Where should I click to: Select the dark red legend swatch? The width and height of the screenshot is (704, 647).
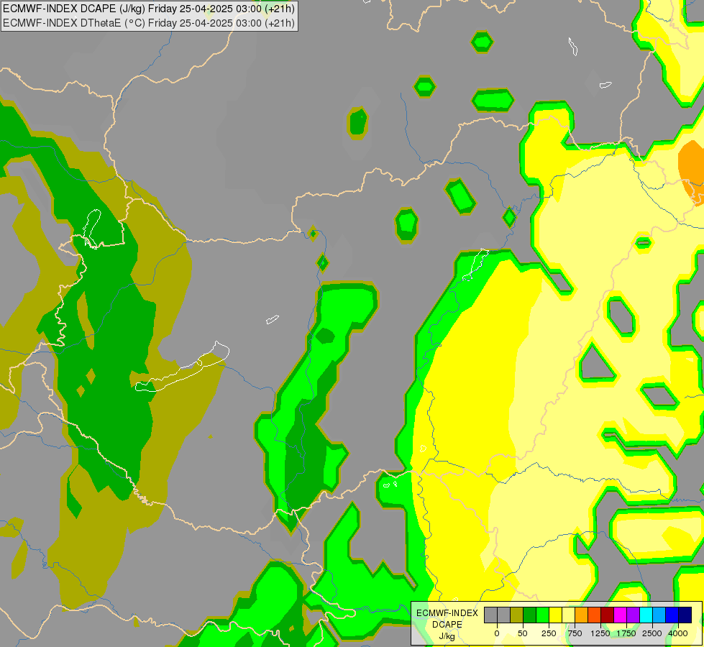(608, 615)
